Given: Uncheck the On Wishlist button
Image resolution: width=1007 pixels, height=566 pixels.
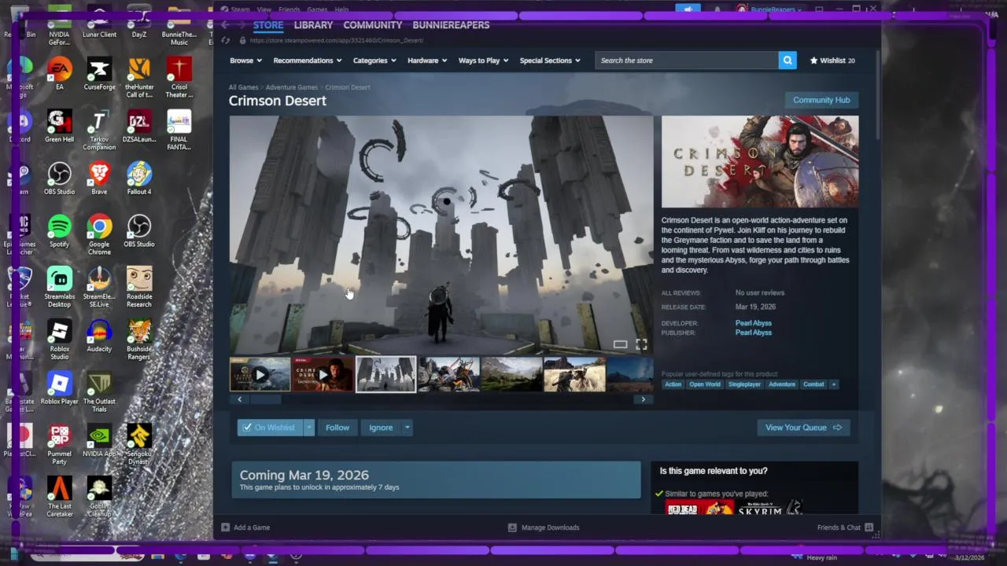Looking at the screenshot, I should 269,428.
